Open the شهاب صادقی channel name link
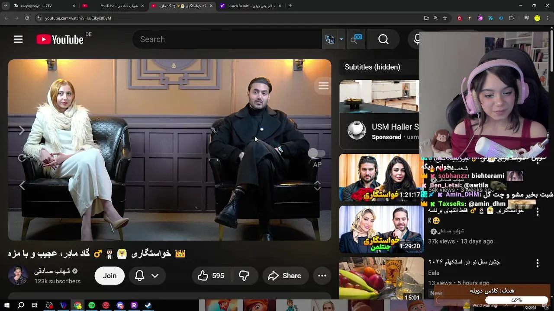Screen dimensions: 554x311 52,271
